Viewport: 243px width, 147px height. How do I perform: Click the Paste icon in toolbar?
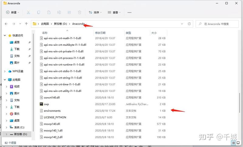49,12
